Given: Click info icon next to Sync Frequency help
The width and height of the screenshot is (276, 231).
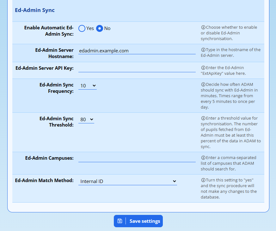Looking at the screenshot, I should (203, 85).
